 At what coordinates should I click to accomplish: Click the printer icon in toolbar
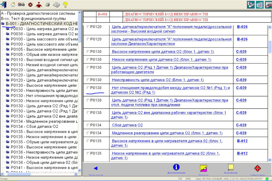[48, 5]
